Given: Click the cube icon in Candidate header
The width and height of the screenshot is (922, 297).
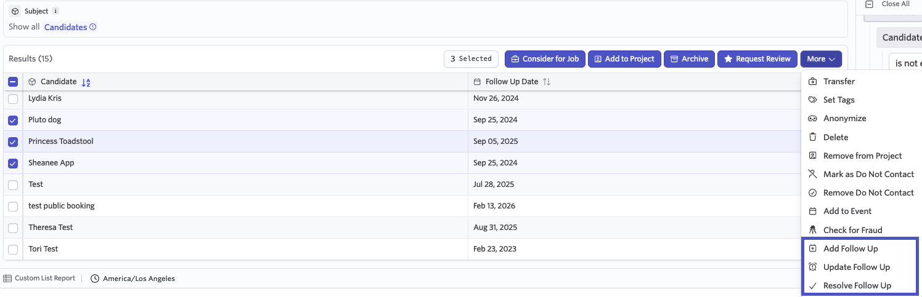Looking at the screenshot, I should point(32,82).
